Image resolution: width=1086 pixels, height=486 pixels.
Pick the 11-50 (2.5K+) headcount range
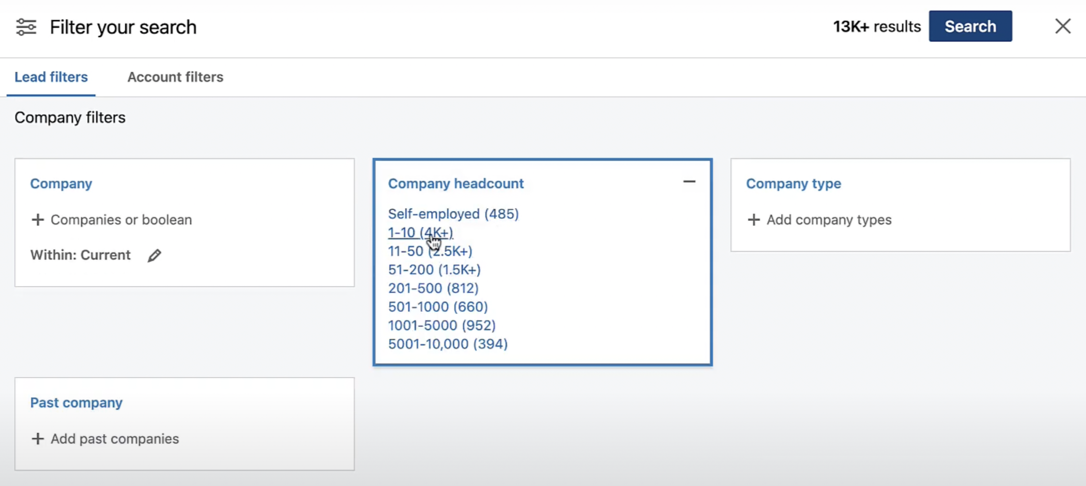430,251
